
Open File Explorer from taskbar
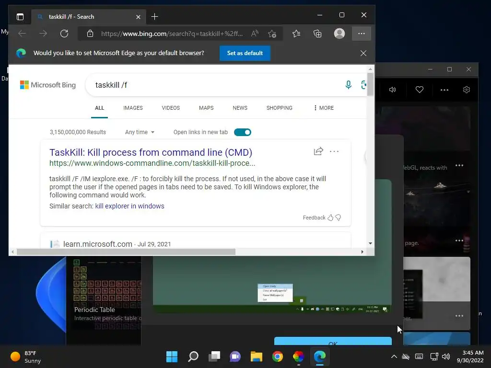(x=257, y=356)
